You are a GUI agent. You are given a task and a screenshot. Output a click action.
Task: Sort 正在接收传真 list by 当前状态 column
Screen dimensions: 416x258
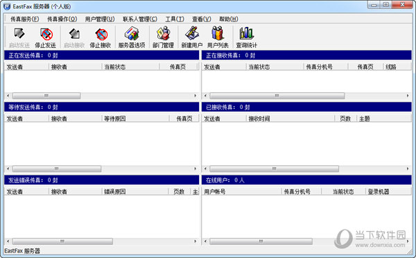coord(275,67)
